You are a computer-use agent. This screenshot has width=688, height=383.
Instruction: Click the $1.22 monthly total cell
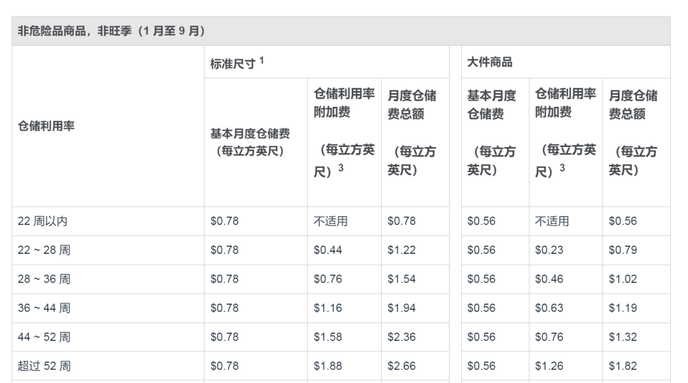pyautogui.click(x=401, y=250)
